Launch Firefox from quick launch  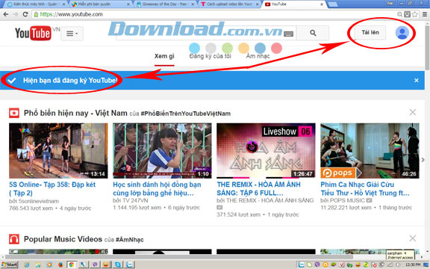point(60,265)
